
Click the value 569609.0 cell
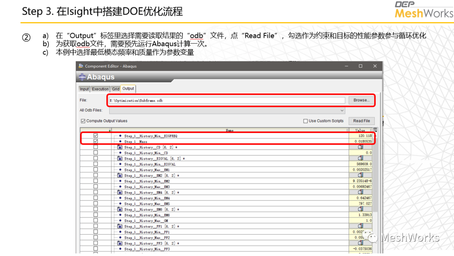pyautogui.click(x=361, y=164)
